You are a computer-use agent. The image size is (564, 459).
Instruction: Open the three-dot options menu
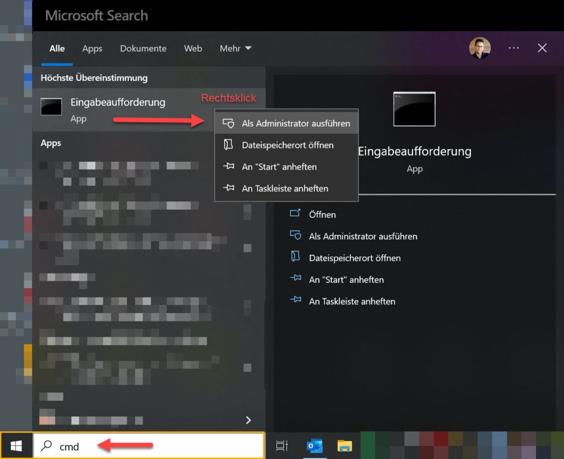514,48
